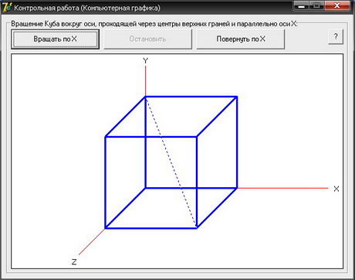Viewport: 355px width, 280px height.
Task: Click the application icon in the title bar
Action: 7,7
